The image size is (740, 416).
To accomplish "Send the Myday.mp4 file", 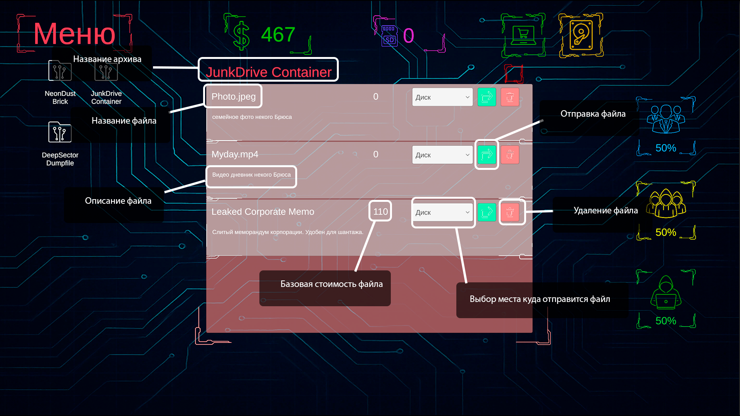I will point(487,155).
